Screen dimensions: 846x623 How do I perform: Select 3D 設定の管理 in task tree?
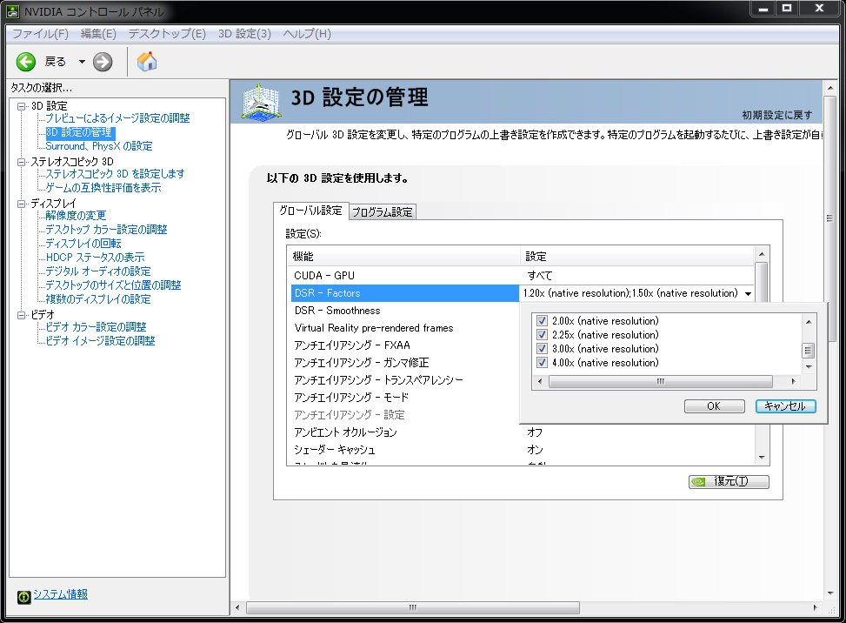click(x=79, y=132)
